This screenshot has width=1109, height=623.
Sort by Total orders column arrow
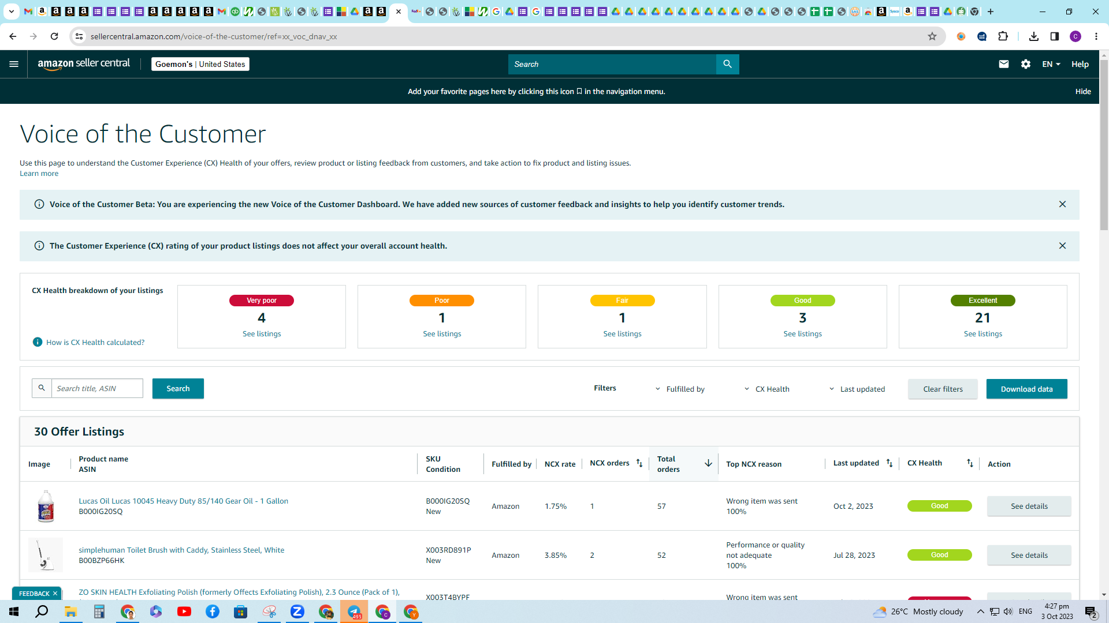pyautogui.click(x=708, y=463)
